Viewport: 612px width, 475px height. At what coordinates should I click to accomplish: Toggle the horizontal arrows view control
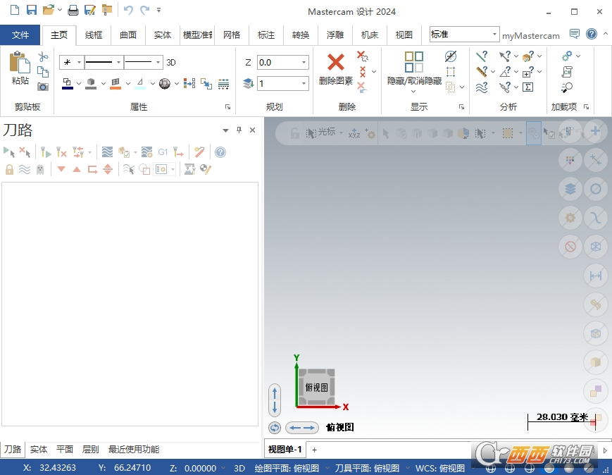(x=301, y=428)
